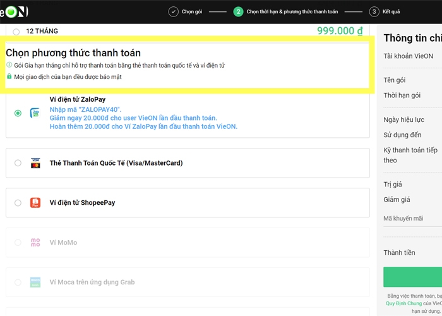The image size is (442, 316).
Task: Click the Ví MoMo label
Action: click(x=63, y=243)
